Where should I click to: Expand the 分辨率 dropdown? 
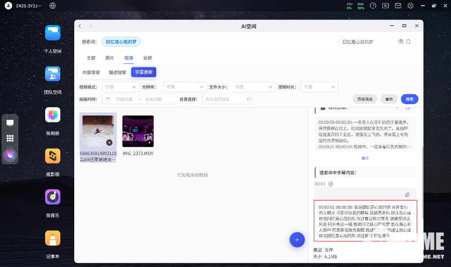(184, 87)
